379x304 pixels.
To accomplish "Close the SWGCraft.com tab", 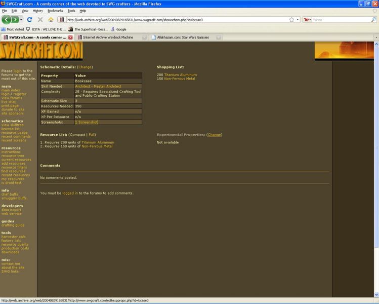I will [70, 37].
